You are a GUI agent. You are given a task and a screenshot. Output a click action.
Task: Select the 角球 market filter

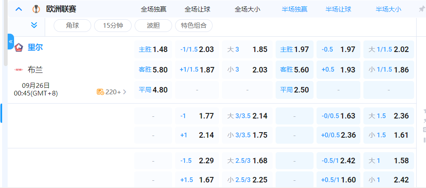tap(72, 26)
